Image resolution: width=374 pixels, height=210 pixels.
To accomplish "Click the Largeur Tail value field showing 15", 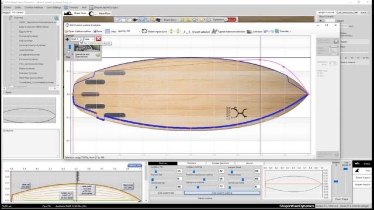I will point(179,171).
